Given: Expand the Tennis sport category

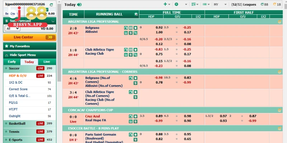Looking at the screenshot, I should point(30,132).
